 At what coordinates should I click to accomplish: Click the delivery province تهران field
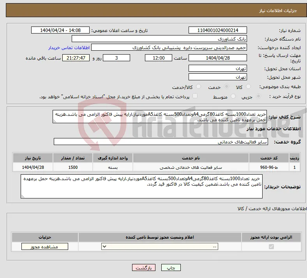[217, 68]
